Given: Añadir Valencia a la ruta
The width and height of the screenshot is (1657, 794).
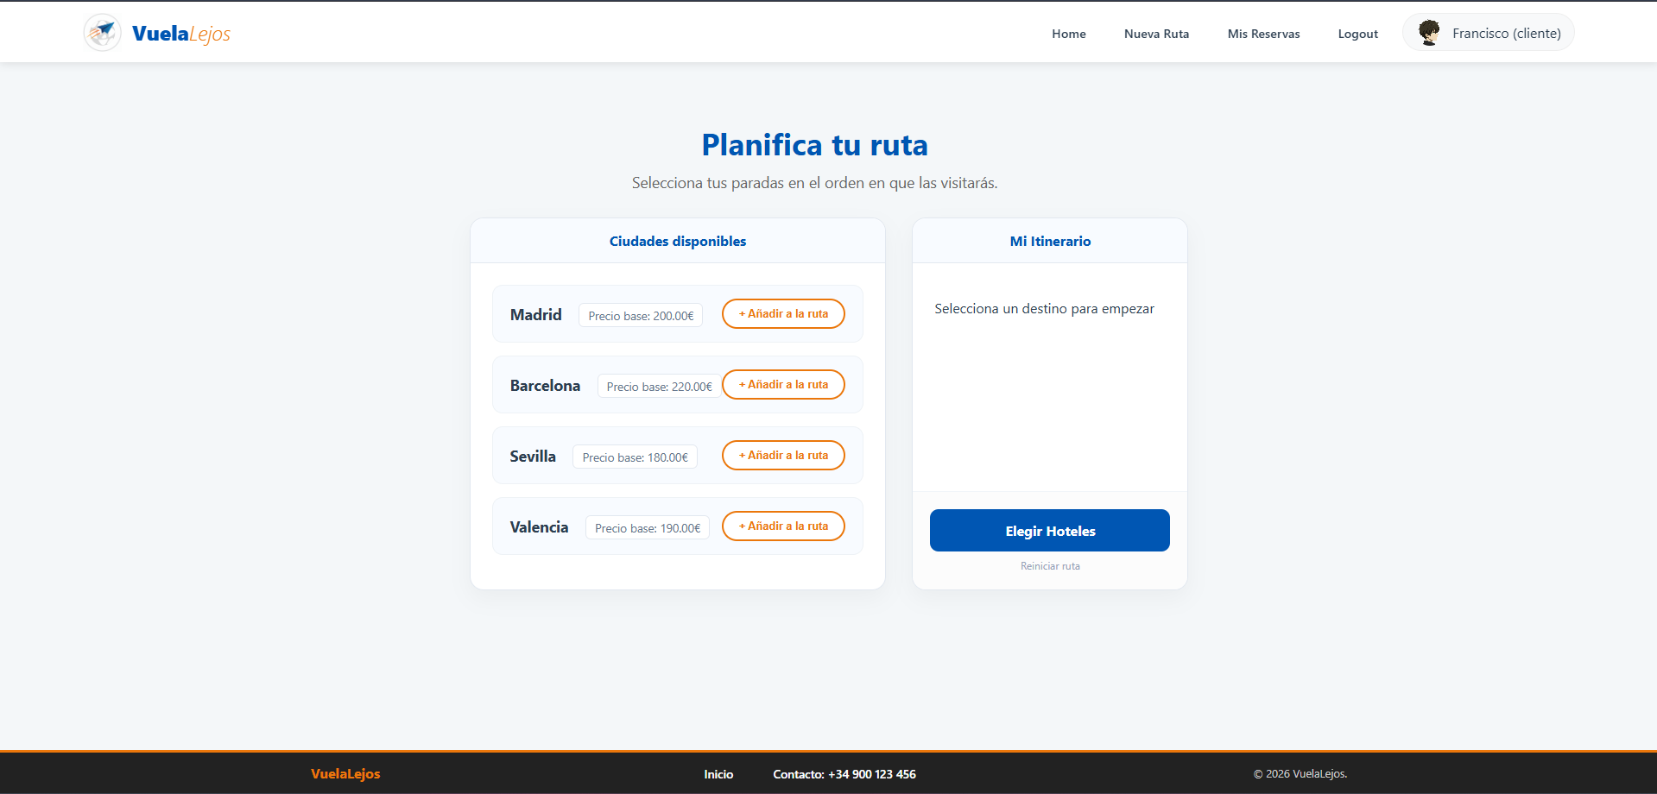Looking at the screenshot, I should tap(782, 526).
